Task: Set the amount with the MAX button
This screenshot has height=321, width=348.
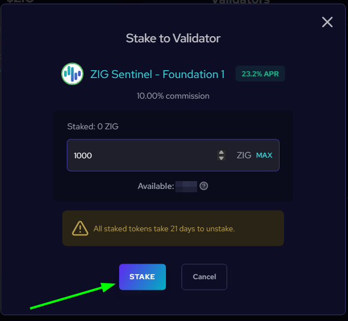Action: (x=264, y=155)
